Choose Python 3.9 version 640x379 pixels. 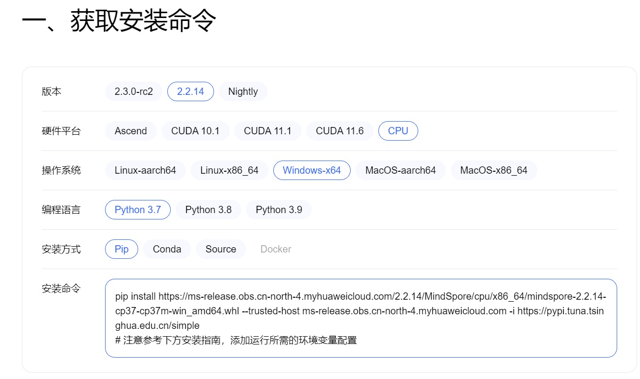[x=279, y=209]
